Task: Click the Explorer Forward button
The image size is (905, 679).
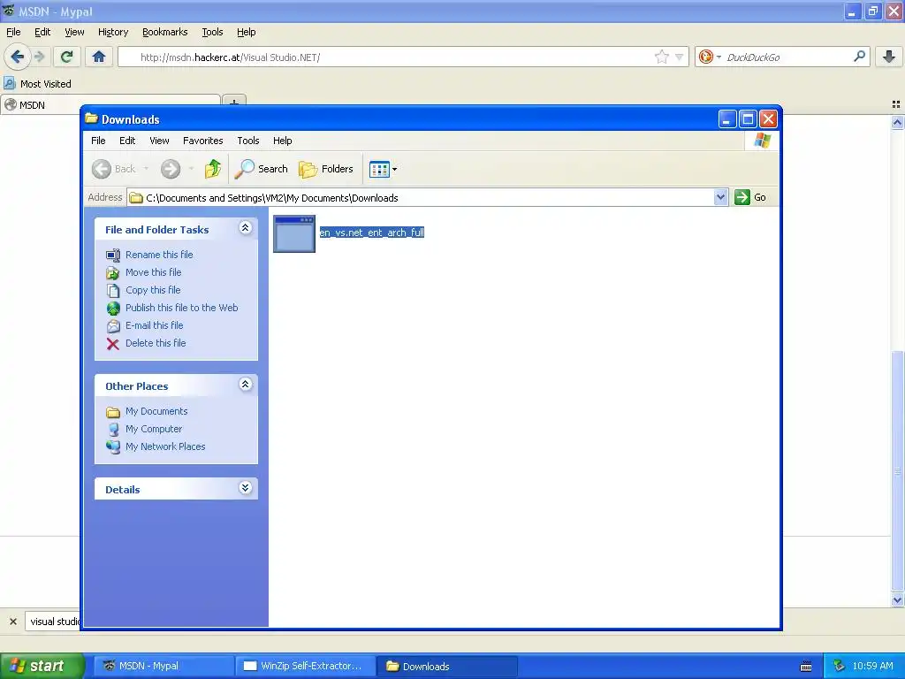Action: coord(171,169)
